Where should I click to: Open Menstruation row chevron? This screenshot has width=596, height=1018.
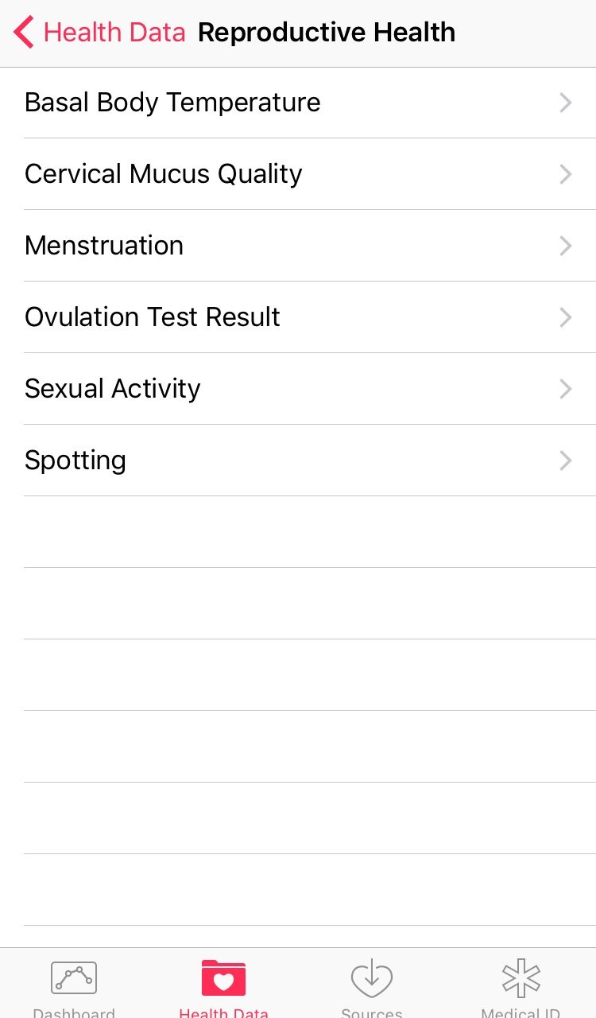[x=566, y=246]
